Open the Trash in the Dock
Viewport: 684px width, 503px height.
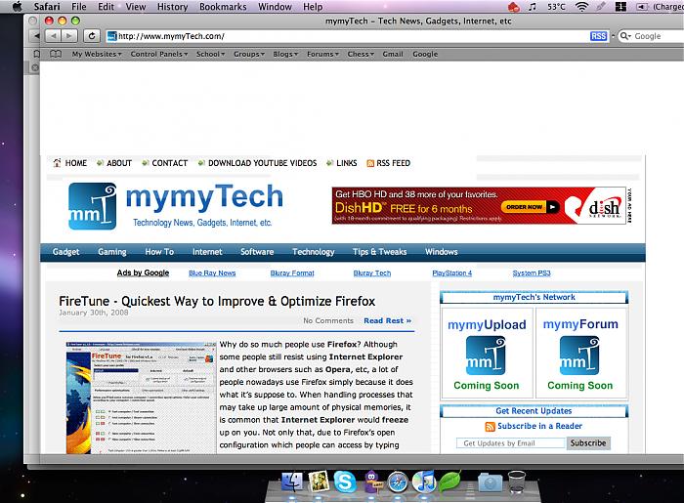tap(517, 482)
